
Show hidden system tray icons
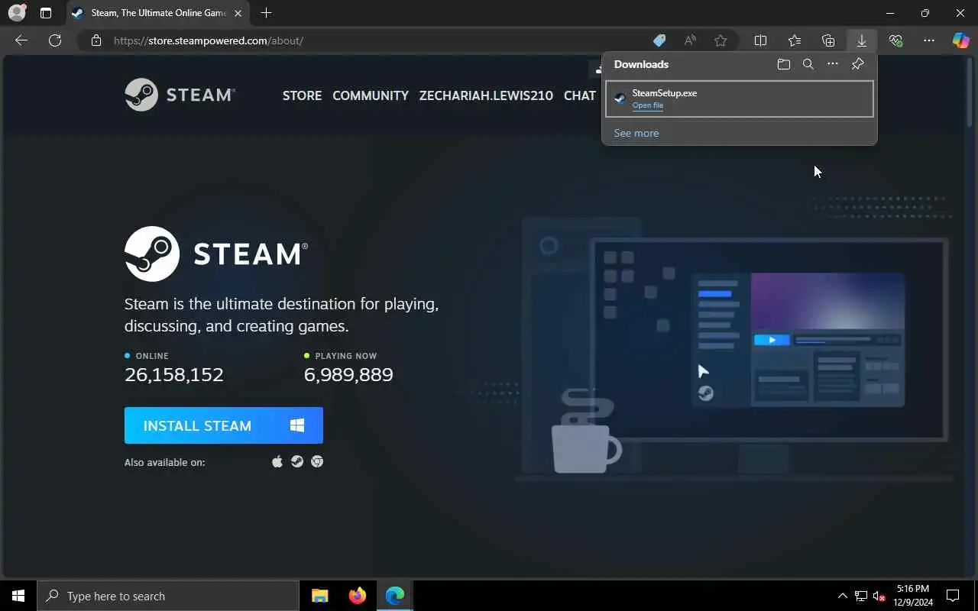pos(843,596)
